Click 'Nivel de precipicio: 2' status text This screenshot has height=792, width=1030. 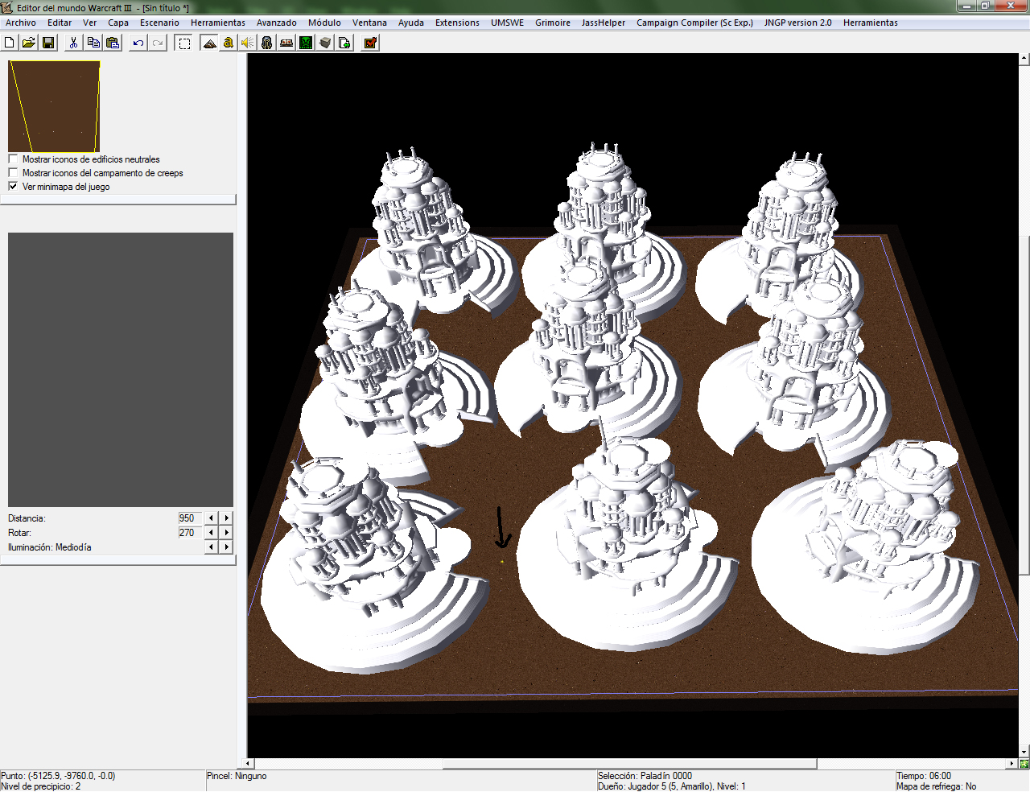pos(41,786)
